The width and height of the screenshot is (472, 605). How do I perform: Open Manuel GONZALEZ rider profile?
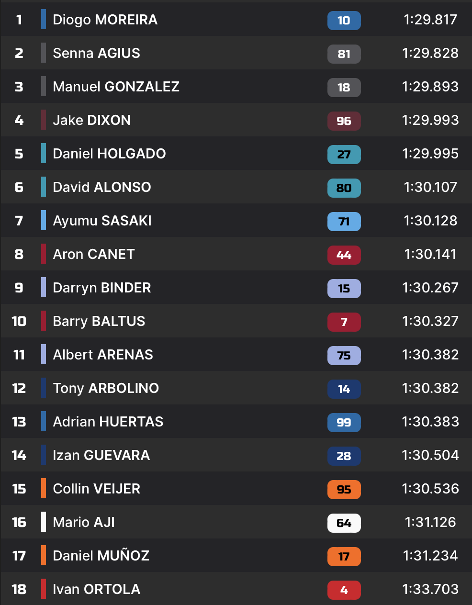pyautogui.click(x=116, y=87)
